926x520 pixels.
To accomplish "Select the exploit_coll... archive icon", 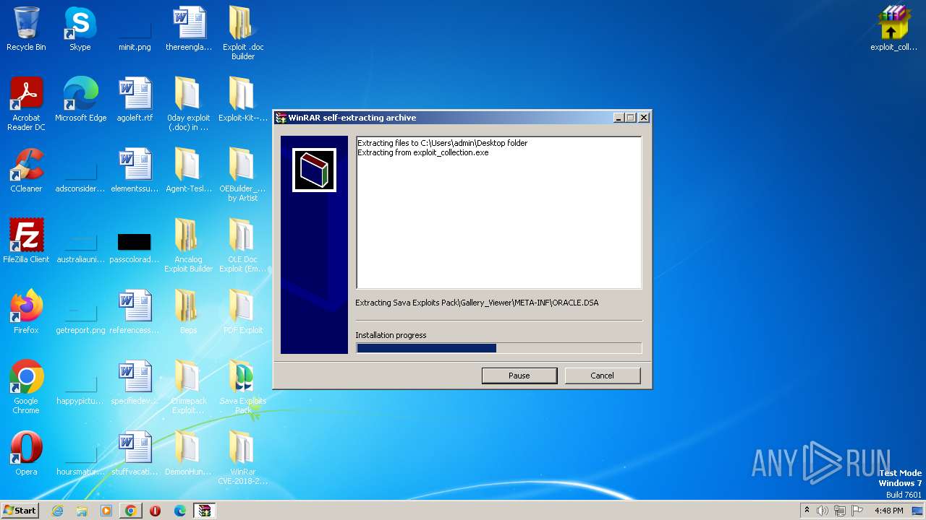I will (893, 29).
